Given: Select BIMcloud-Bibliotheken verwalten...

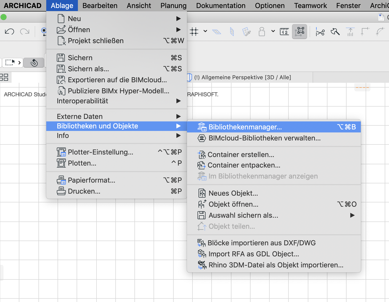Looking at the screenshot, I should [x=274, y=138].
